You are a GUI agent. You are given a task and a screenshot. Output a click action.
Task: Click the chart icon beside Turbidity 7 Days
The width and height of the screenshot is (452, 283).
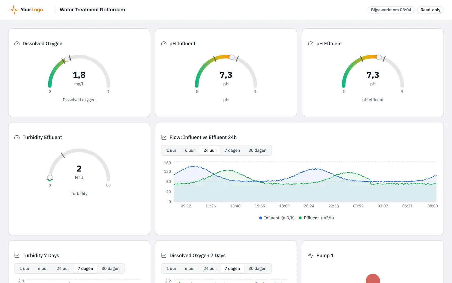point(17,256)
